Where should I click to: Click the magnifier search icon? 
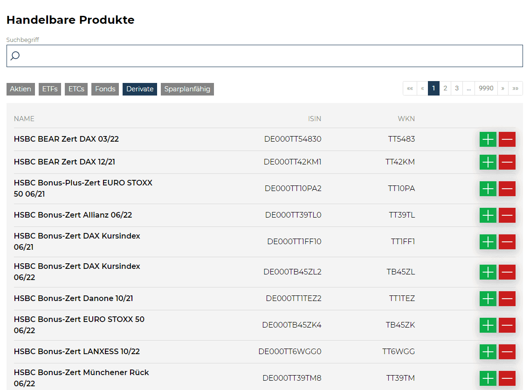pos(15,56)
